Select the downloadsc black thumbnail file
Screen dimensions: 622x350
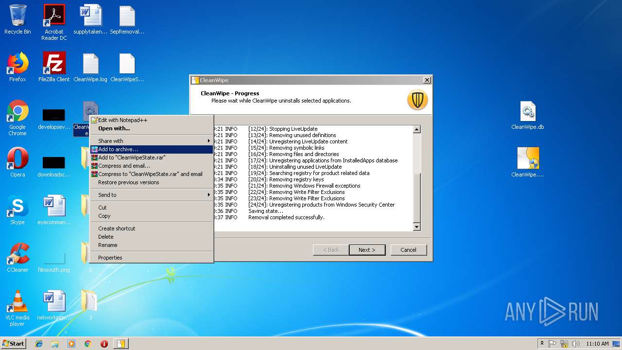[x=54, y=166]
